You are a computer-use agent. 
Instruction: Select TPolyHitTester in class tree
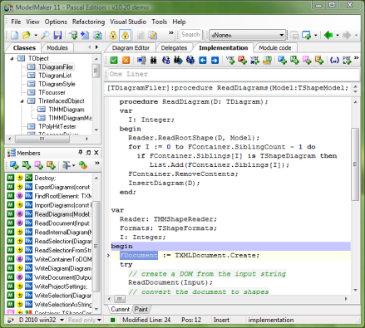57,126
